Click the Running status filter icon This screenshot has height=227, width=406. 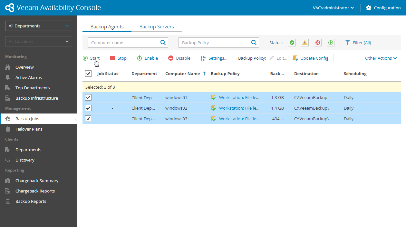(x=331, y=43)
